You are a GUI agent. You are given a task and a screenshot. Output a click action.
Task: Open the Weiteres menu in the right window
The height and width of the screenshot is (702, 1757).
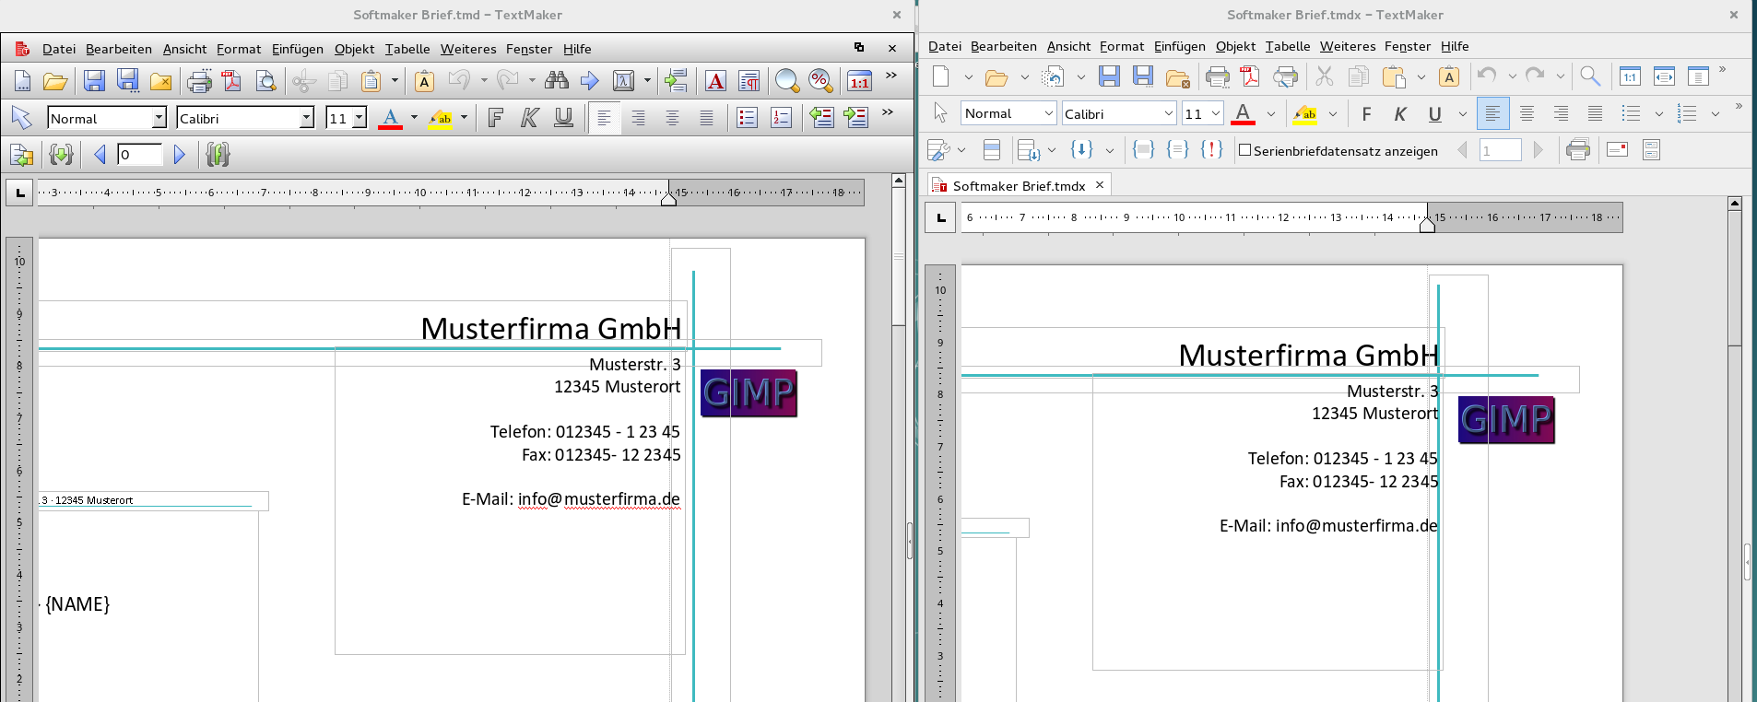(1348, 46)
